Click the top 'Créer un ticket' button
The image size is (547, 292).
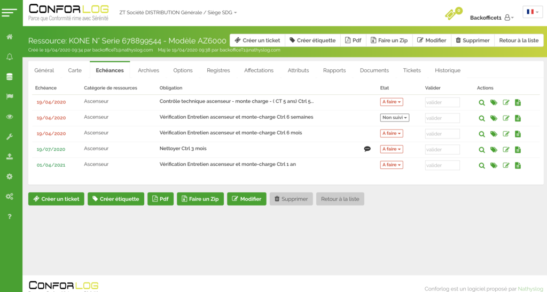(257, 40)
